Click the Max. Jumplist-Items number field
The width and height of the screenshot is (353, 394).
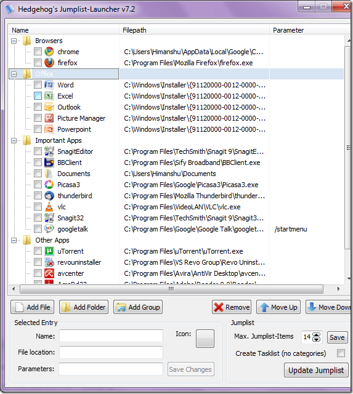pos(307,337)
